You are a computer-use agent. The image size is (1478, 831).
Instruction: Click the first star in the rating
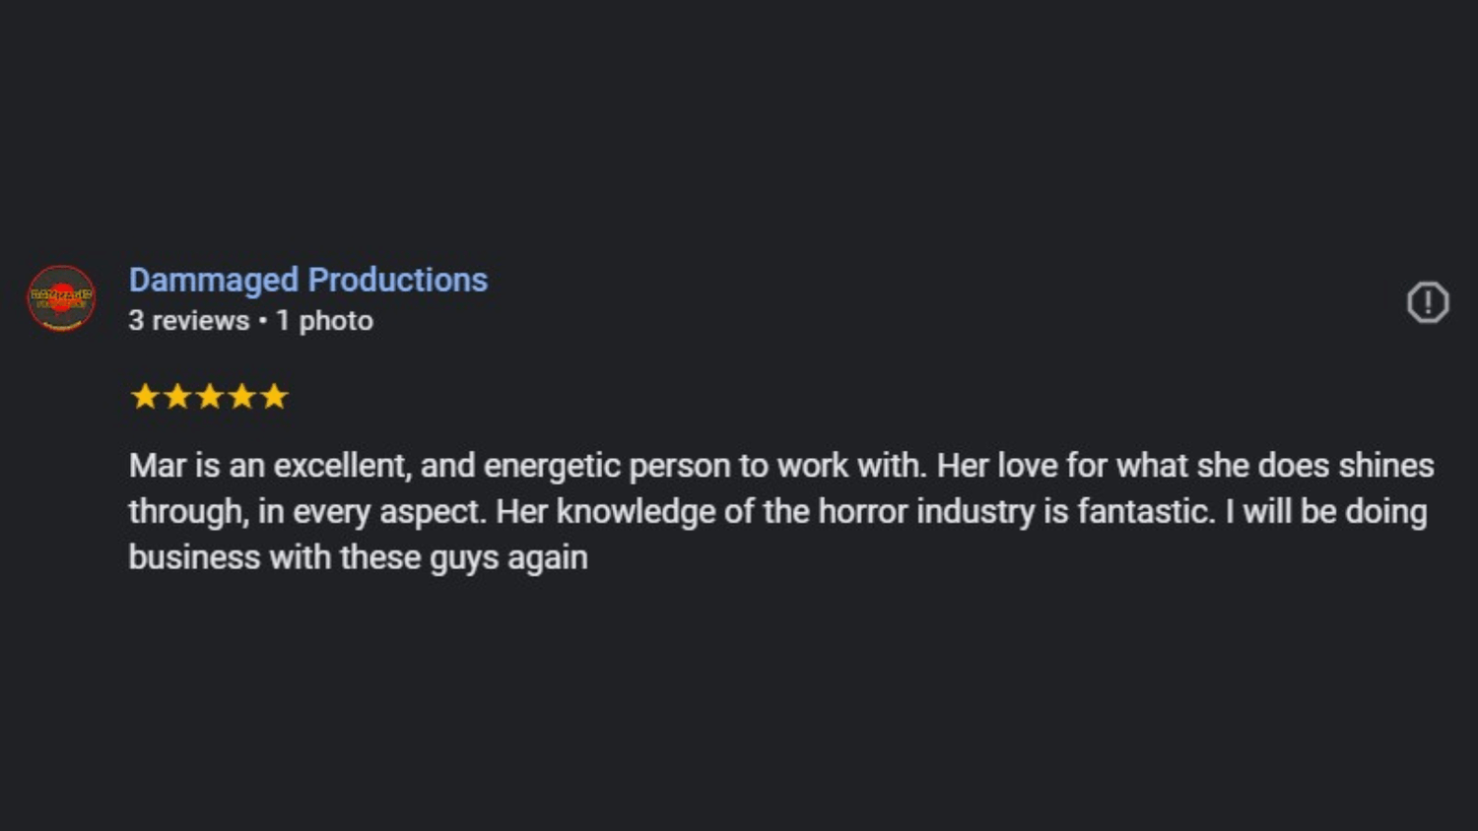pos(145,397)
